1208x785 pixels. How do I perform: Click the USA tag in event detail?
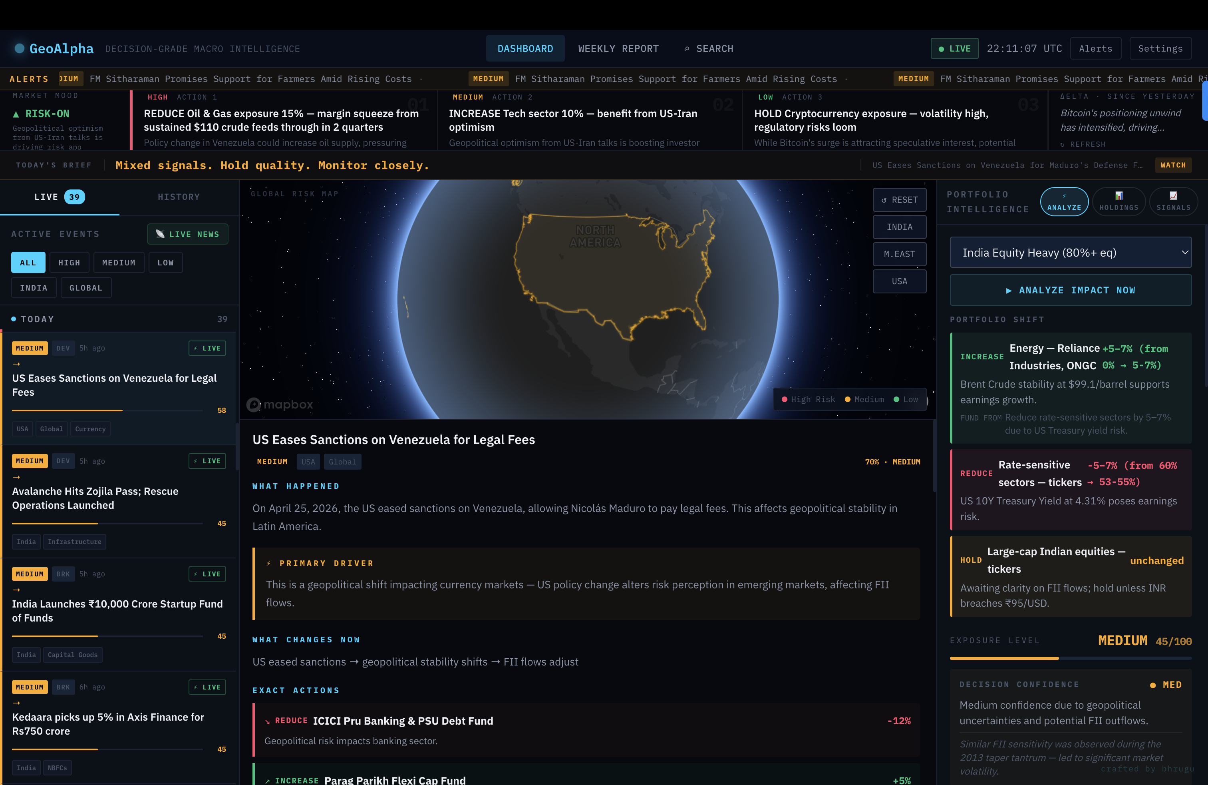pyautogui.click(x=308, y=462)
